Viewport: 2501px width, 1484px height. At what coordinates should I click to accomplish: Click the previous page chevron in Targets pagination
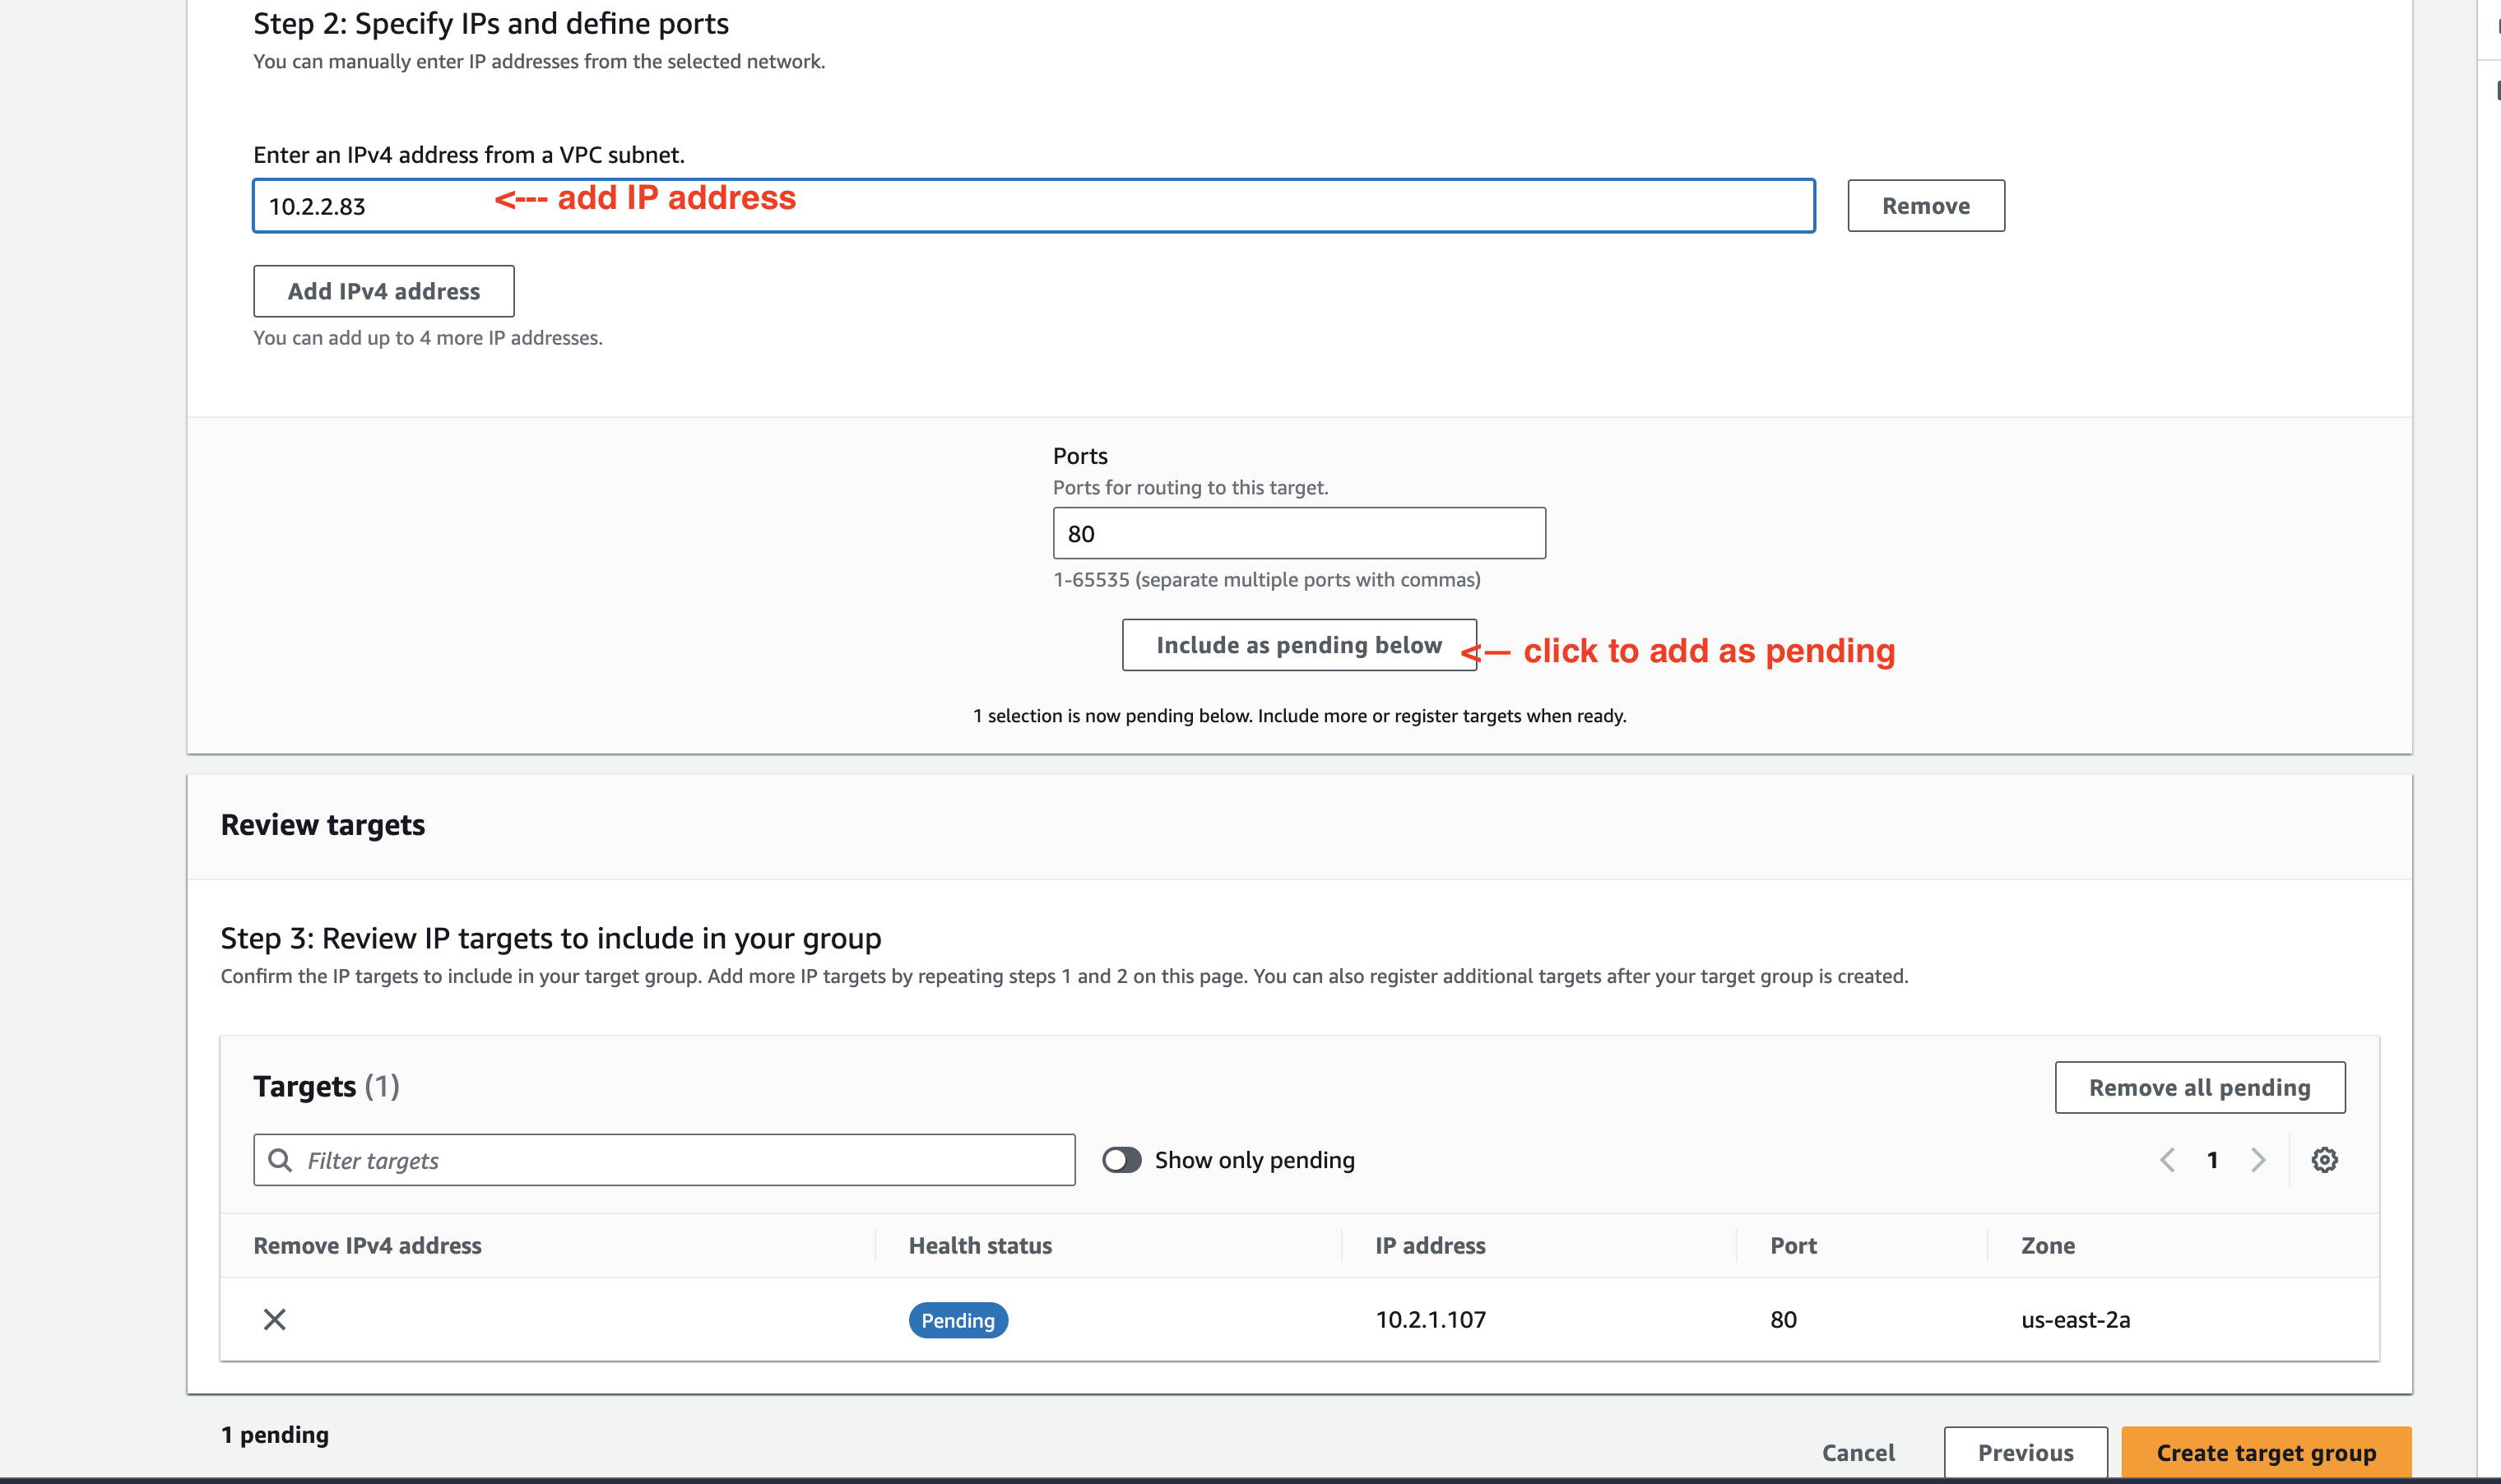coord(2167,1160)
